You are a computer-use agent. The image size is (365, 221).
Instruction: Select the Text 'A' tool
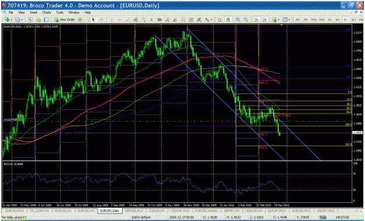[x=151, y=20]
